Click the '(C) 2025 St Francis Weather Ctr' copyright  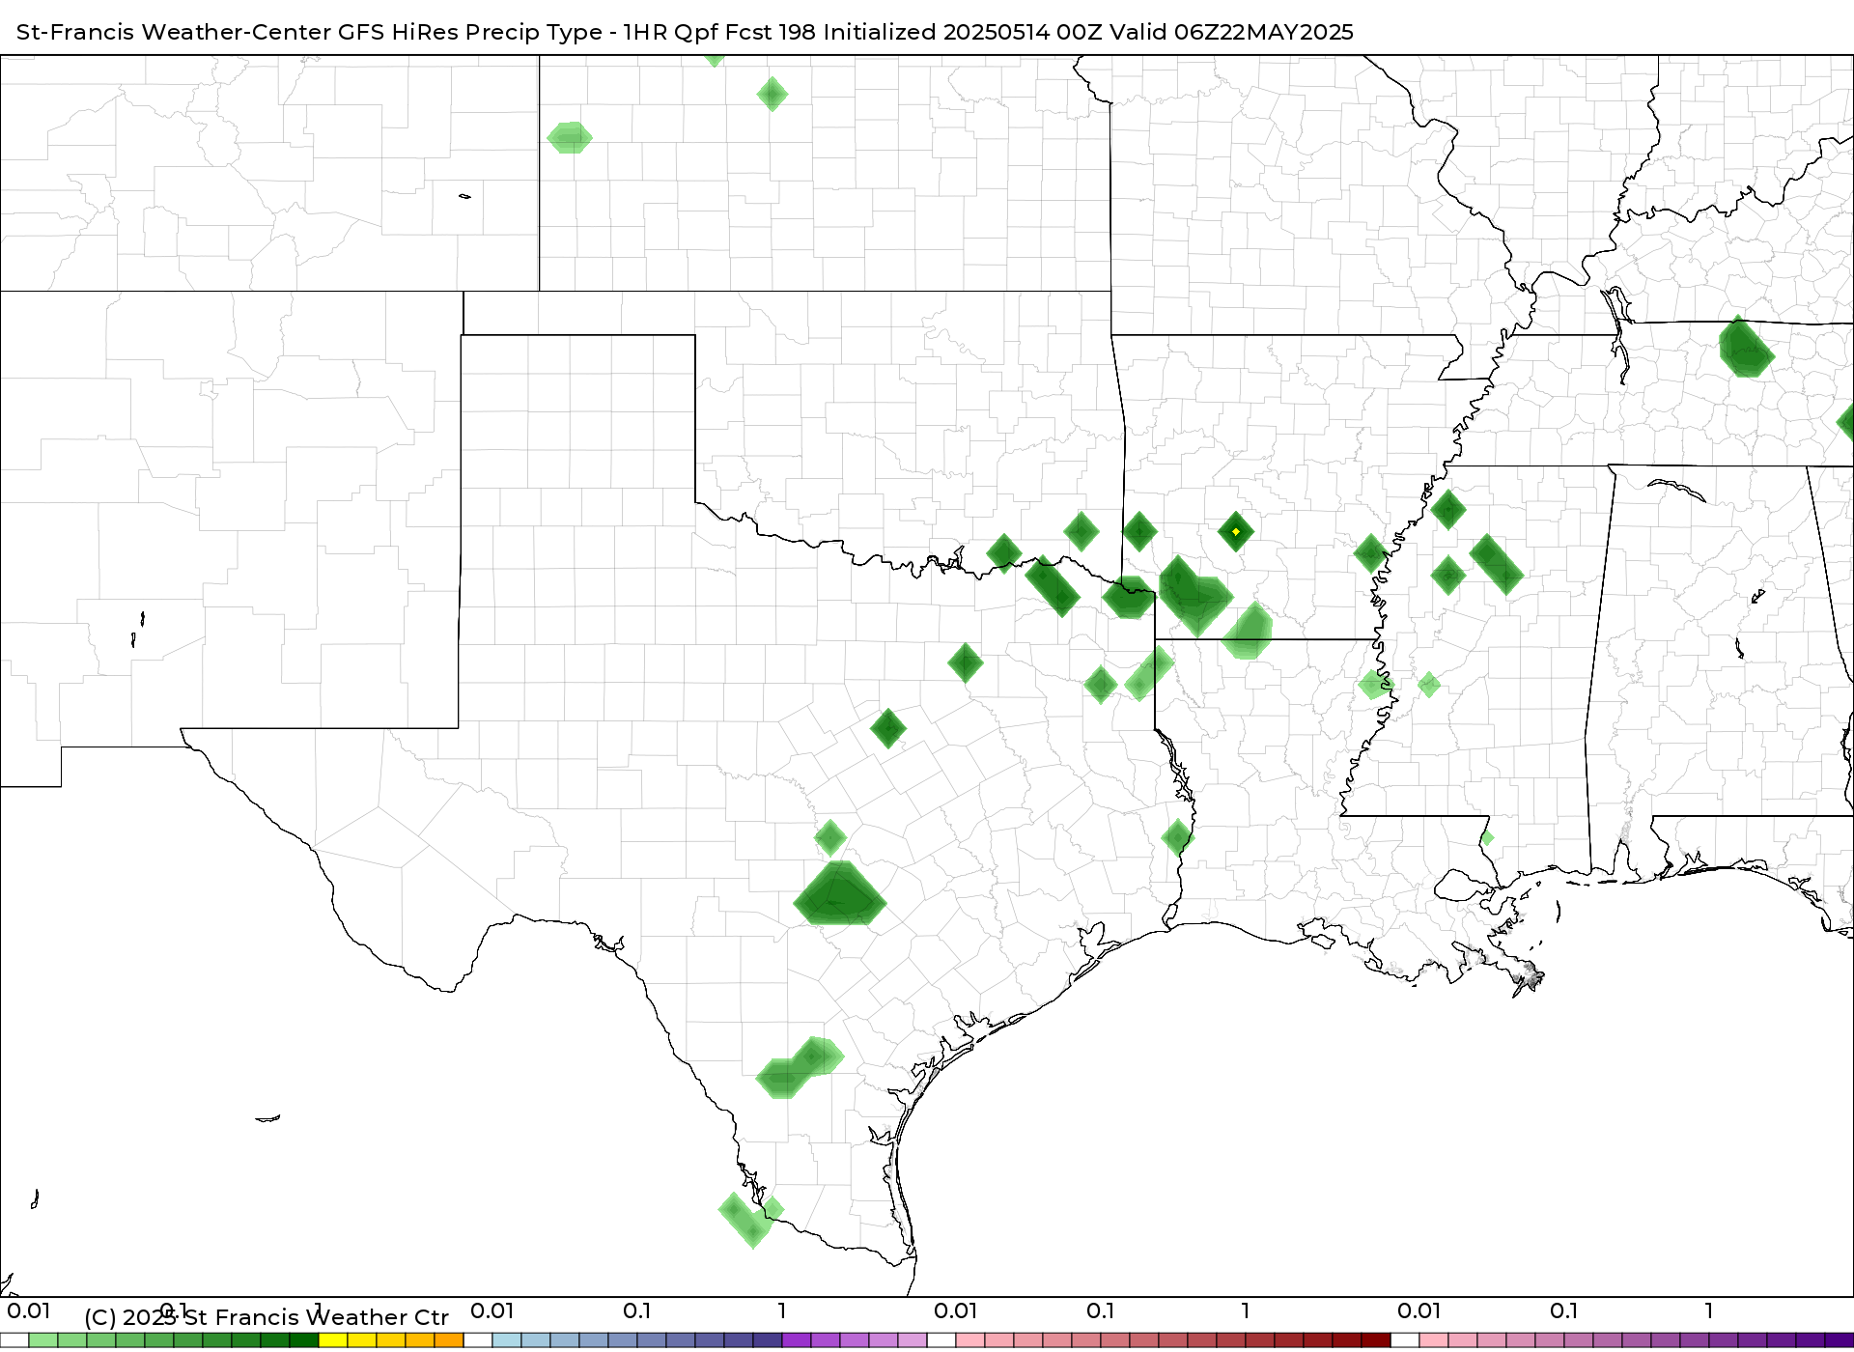click(x=267, y=1317)
